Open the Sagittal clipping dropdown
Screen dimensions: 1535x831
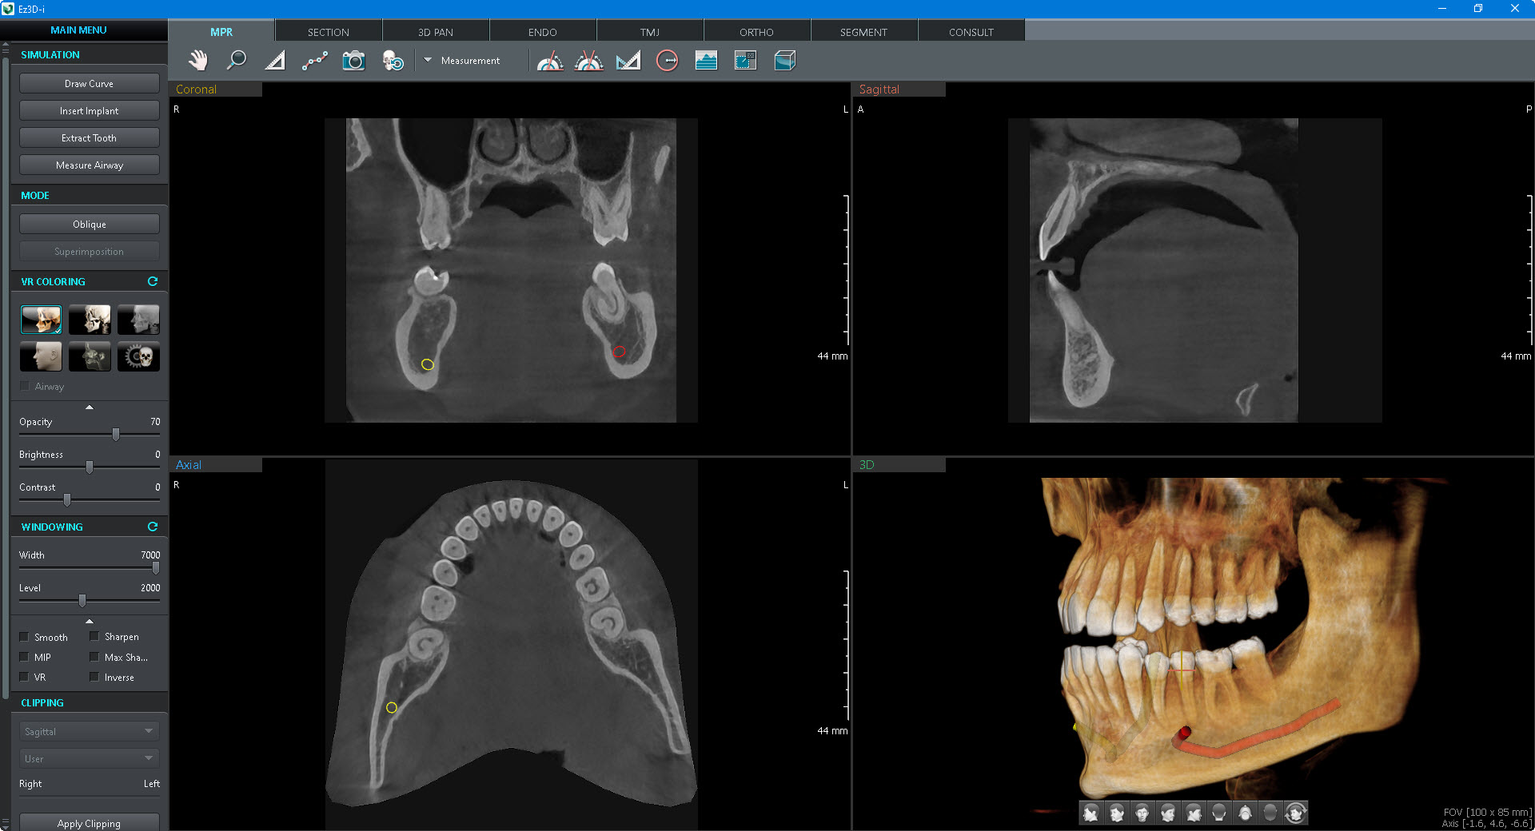click(89, 731)
